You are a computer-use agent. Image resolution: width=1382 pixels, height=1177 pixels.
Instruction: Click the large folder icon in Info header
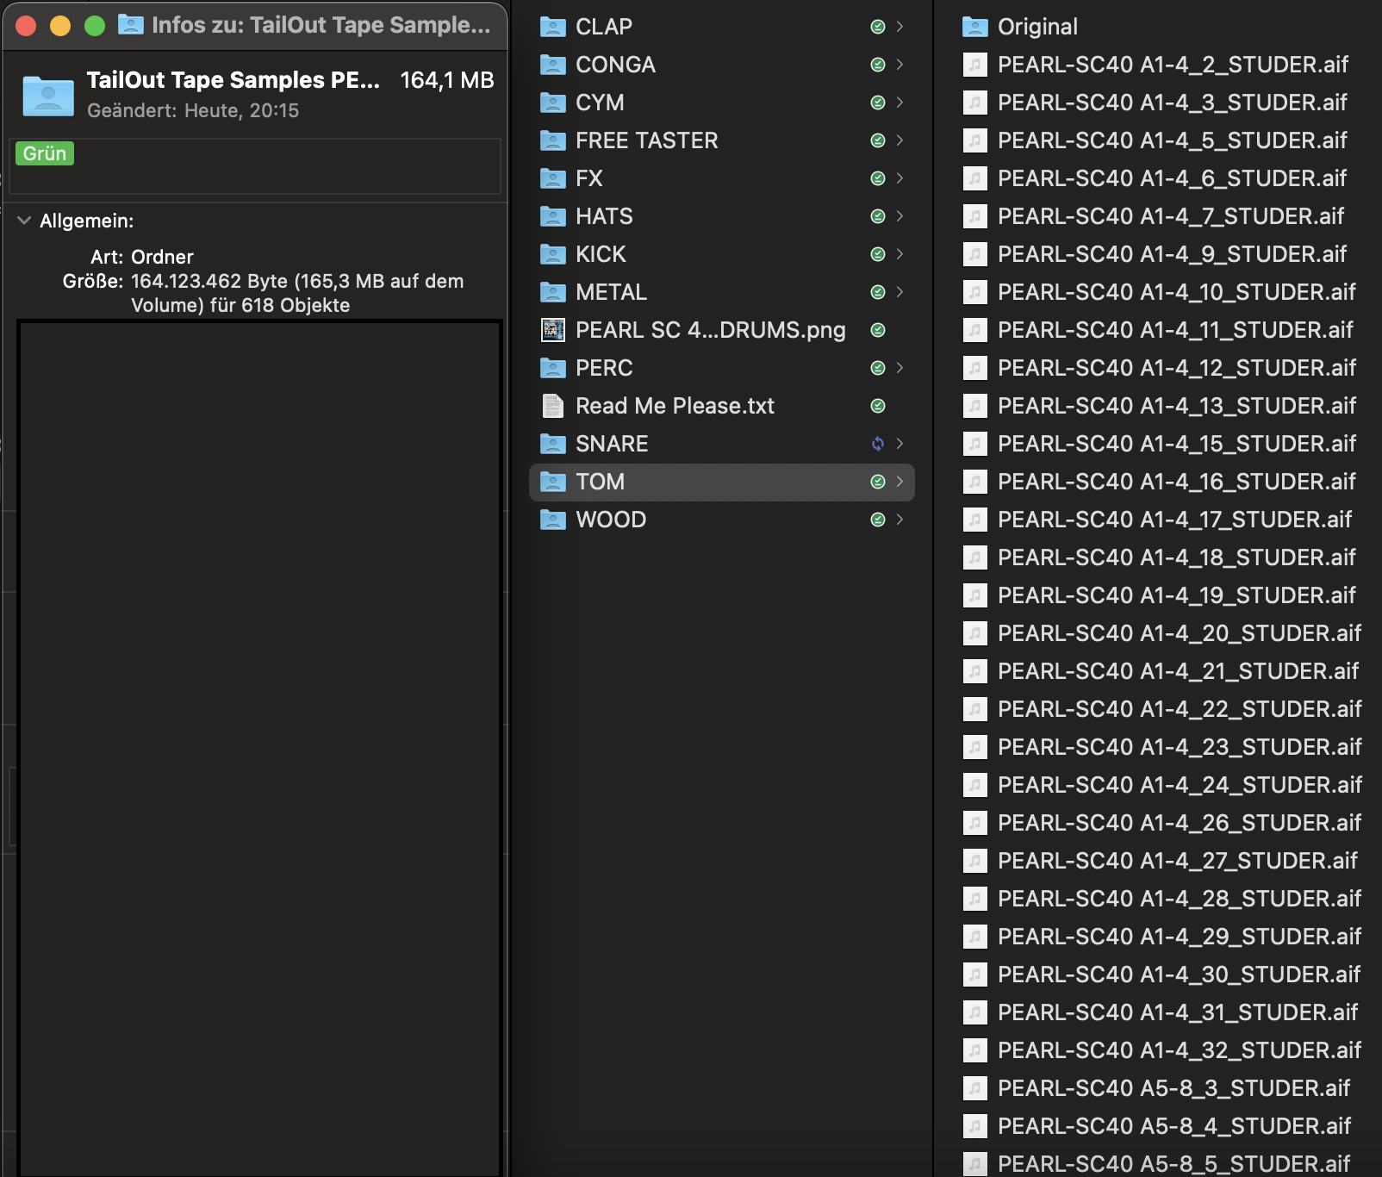pyautogui.click(x=48, y=95)
